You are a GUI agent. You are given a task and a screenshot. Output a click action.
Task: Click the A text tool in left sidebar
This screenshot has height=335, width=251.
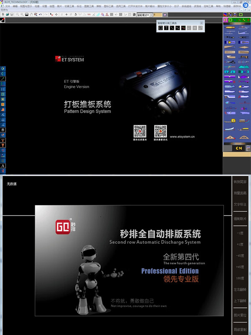coord(3,166)
